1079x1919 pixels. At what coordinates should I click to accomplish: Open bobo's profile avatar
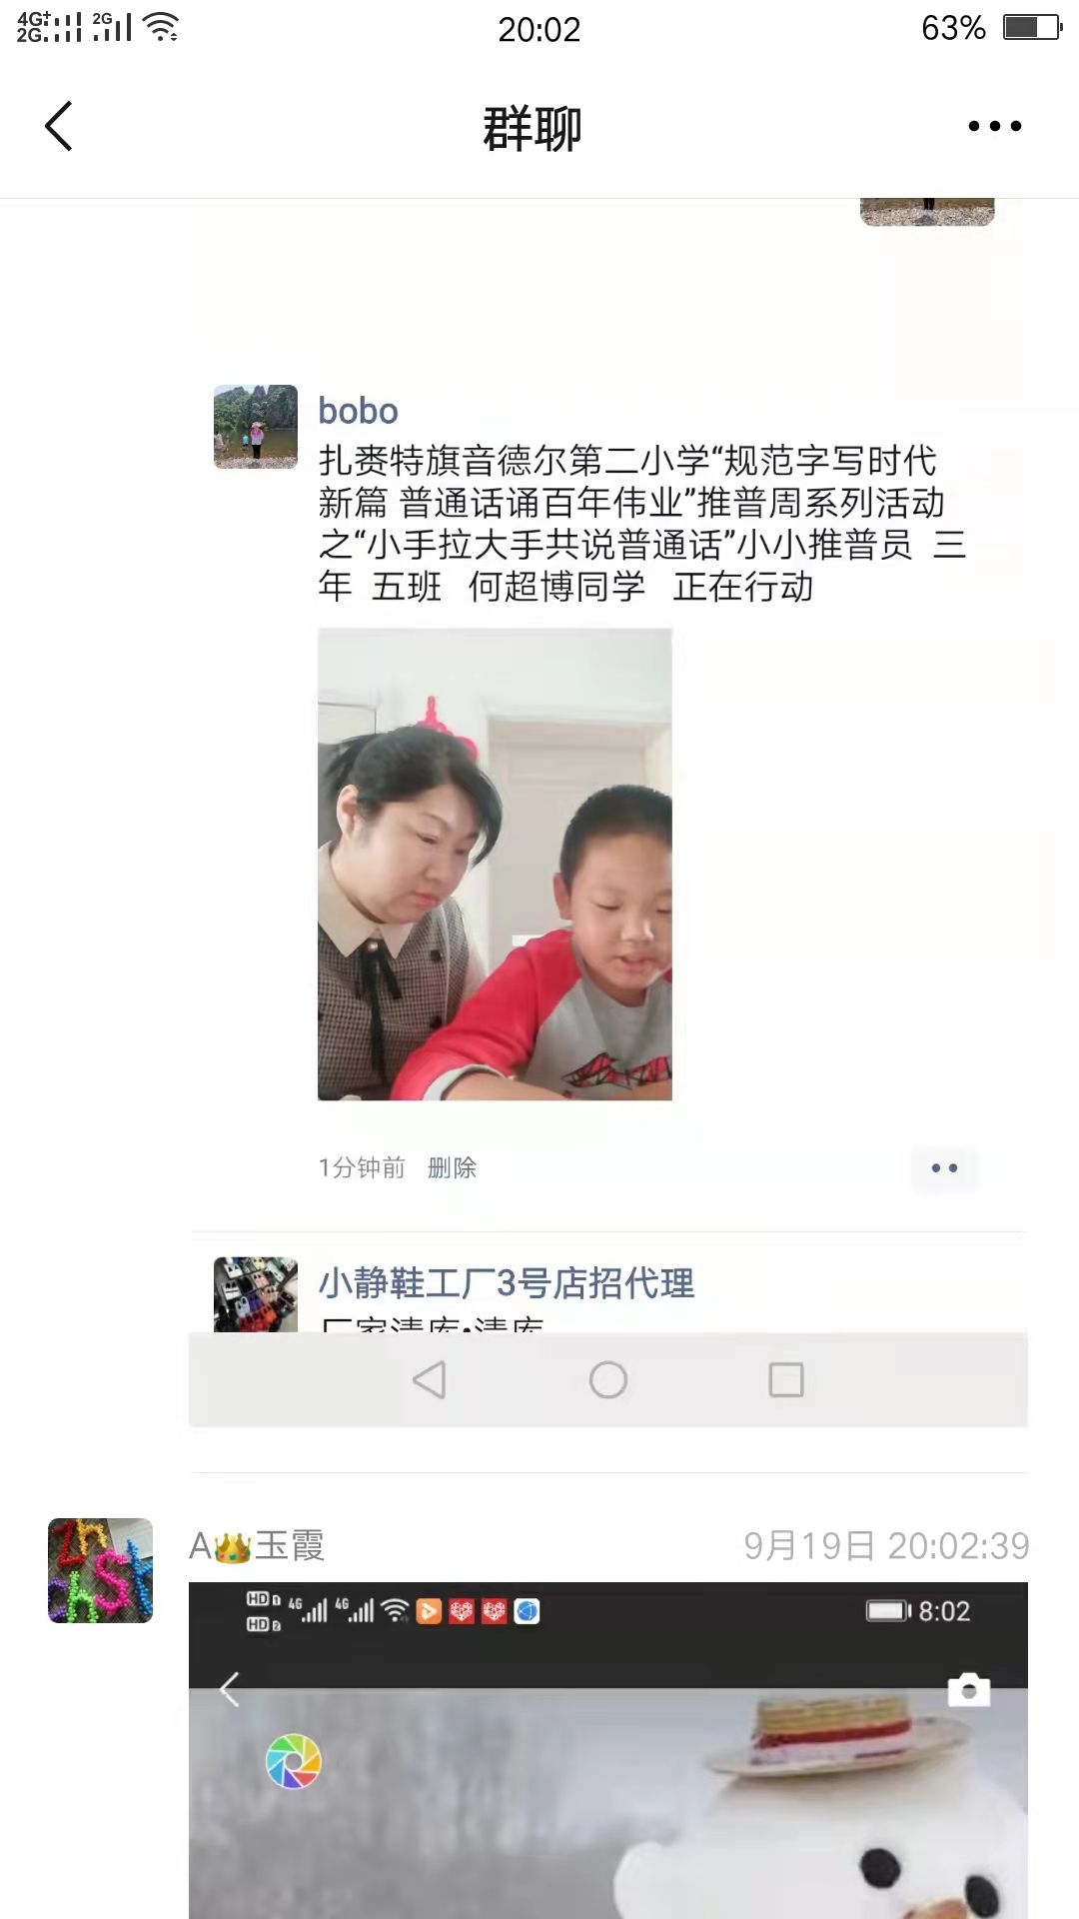[x=256, y=427]
